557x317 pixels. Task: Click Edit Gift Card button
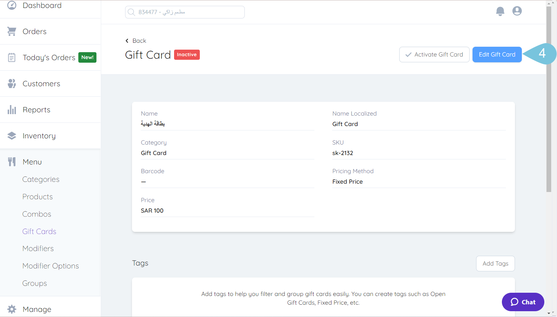click(497, 55)
